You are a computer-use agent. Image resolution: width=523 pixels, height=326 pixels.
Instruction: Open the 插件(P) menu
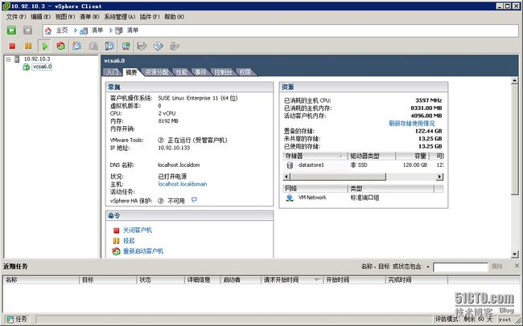[150, 17]
